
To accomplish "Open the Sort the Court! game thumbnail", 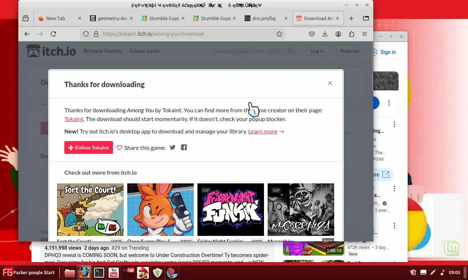I will (x=90, y=210).
